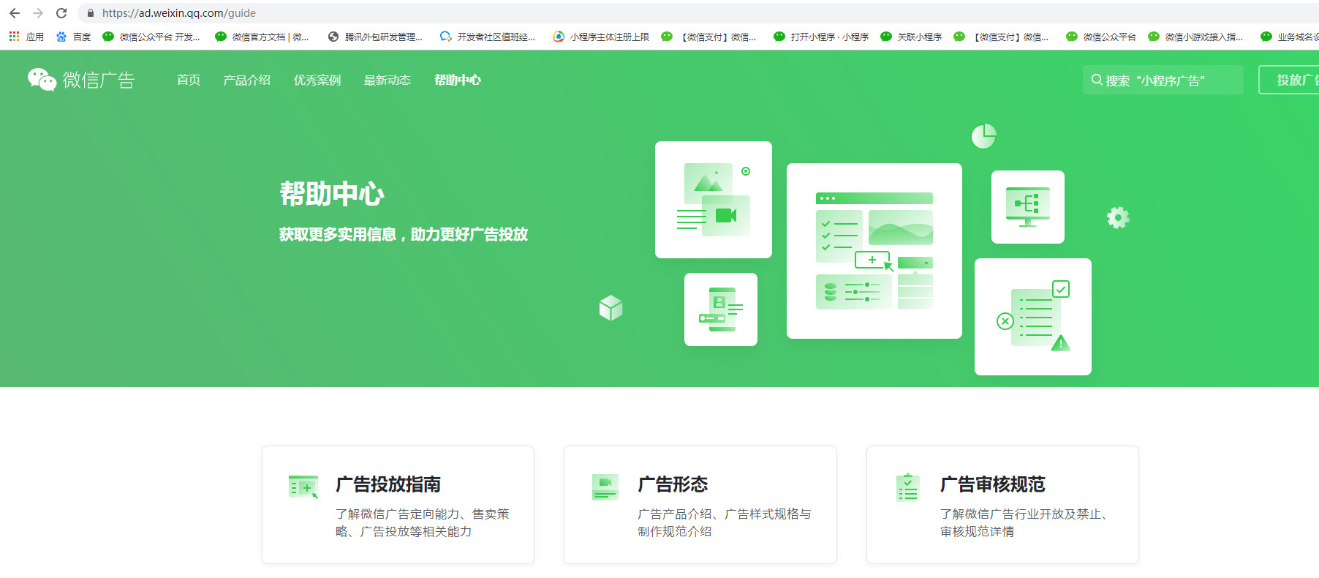
Task: Click the text 获取更多实用信息，助力更好广告投放
Action: click(404, 234)
